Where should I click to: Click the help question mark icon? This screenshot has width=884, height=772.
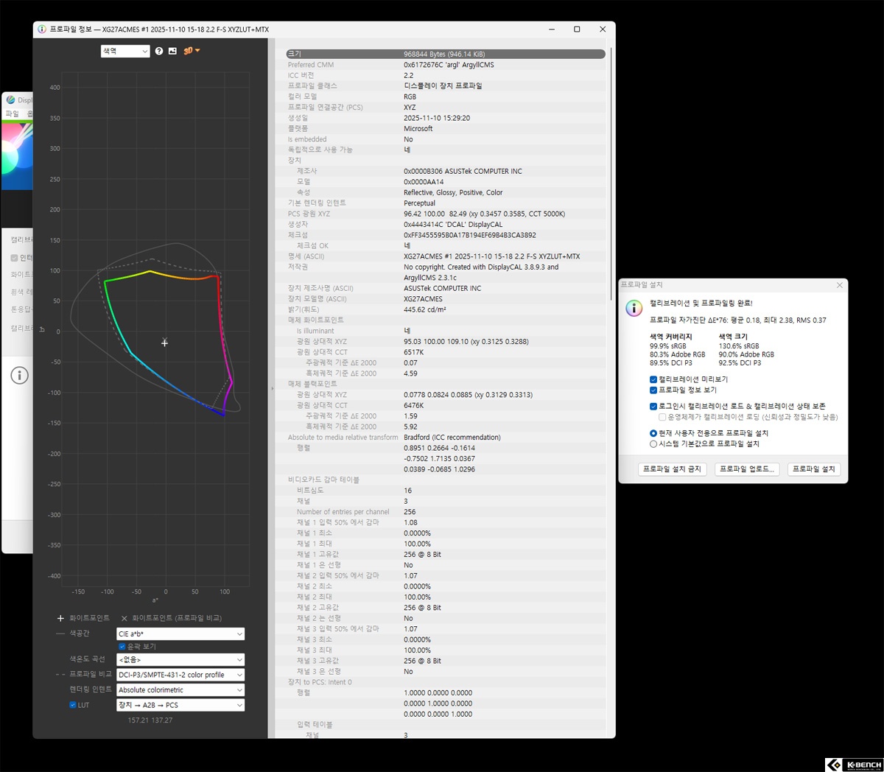(159, 51)
